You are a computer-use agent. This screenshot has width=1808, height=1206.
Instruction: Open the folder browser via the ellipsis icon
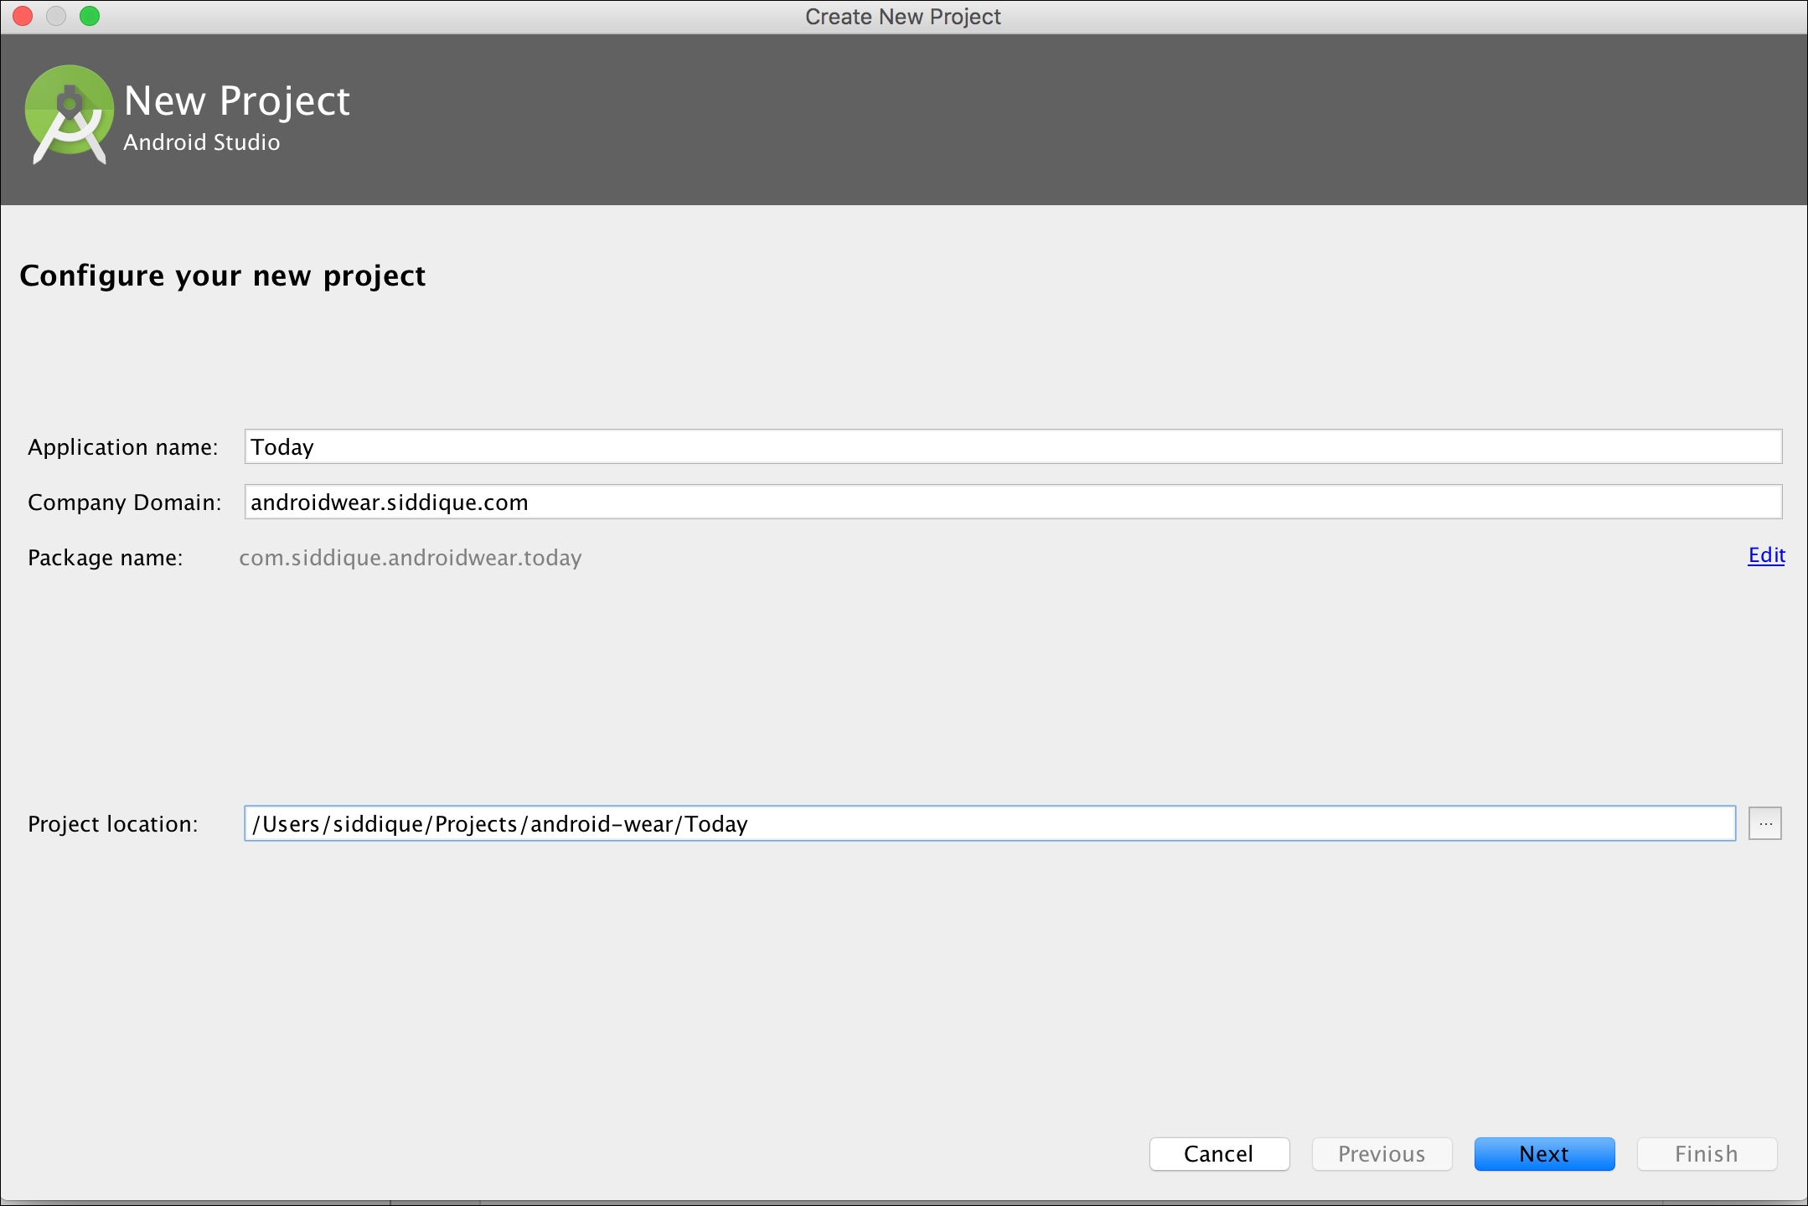[1764, 823]
